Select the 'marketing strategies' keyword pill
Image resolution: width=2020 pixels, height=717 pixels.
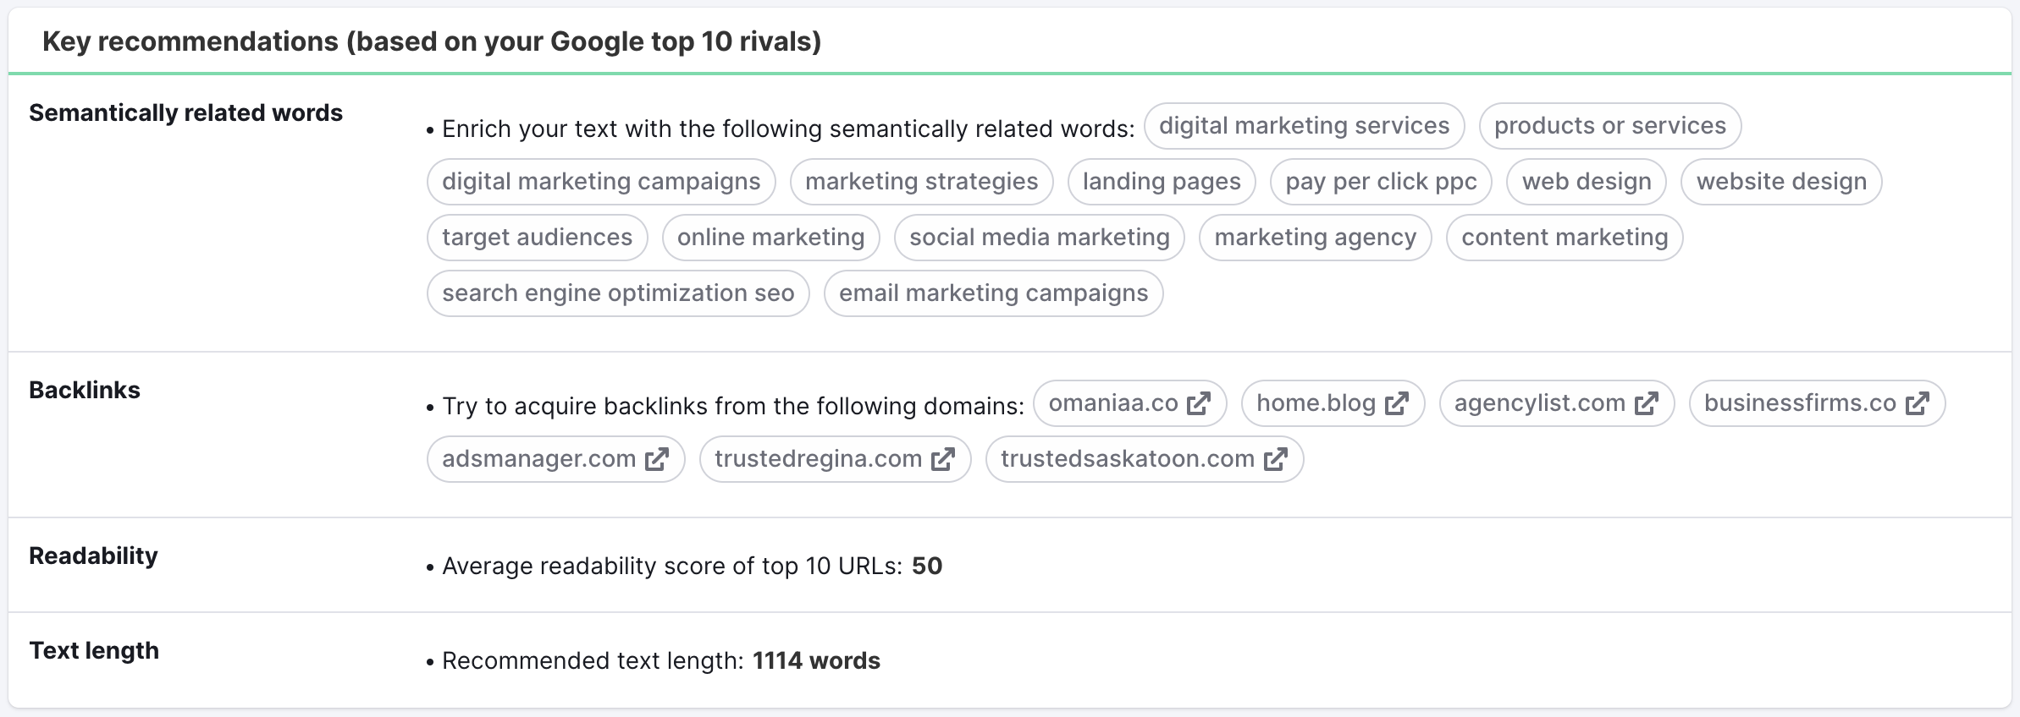click(x=921, y=182)
